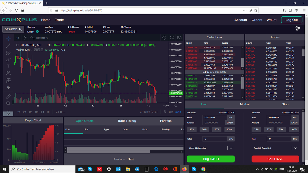
Task: Toggle auto scale on chart
Action: [x=178, y=112]
